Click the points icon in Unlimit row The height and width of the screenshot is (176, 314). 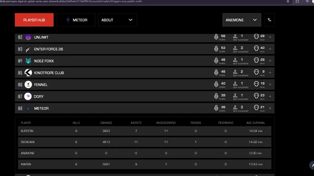tap(216, 37)
